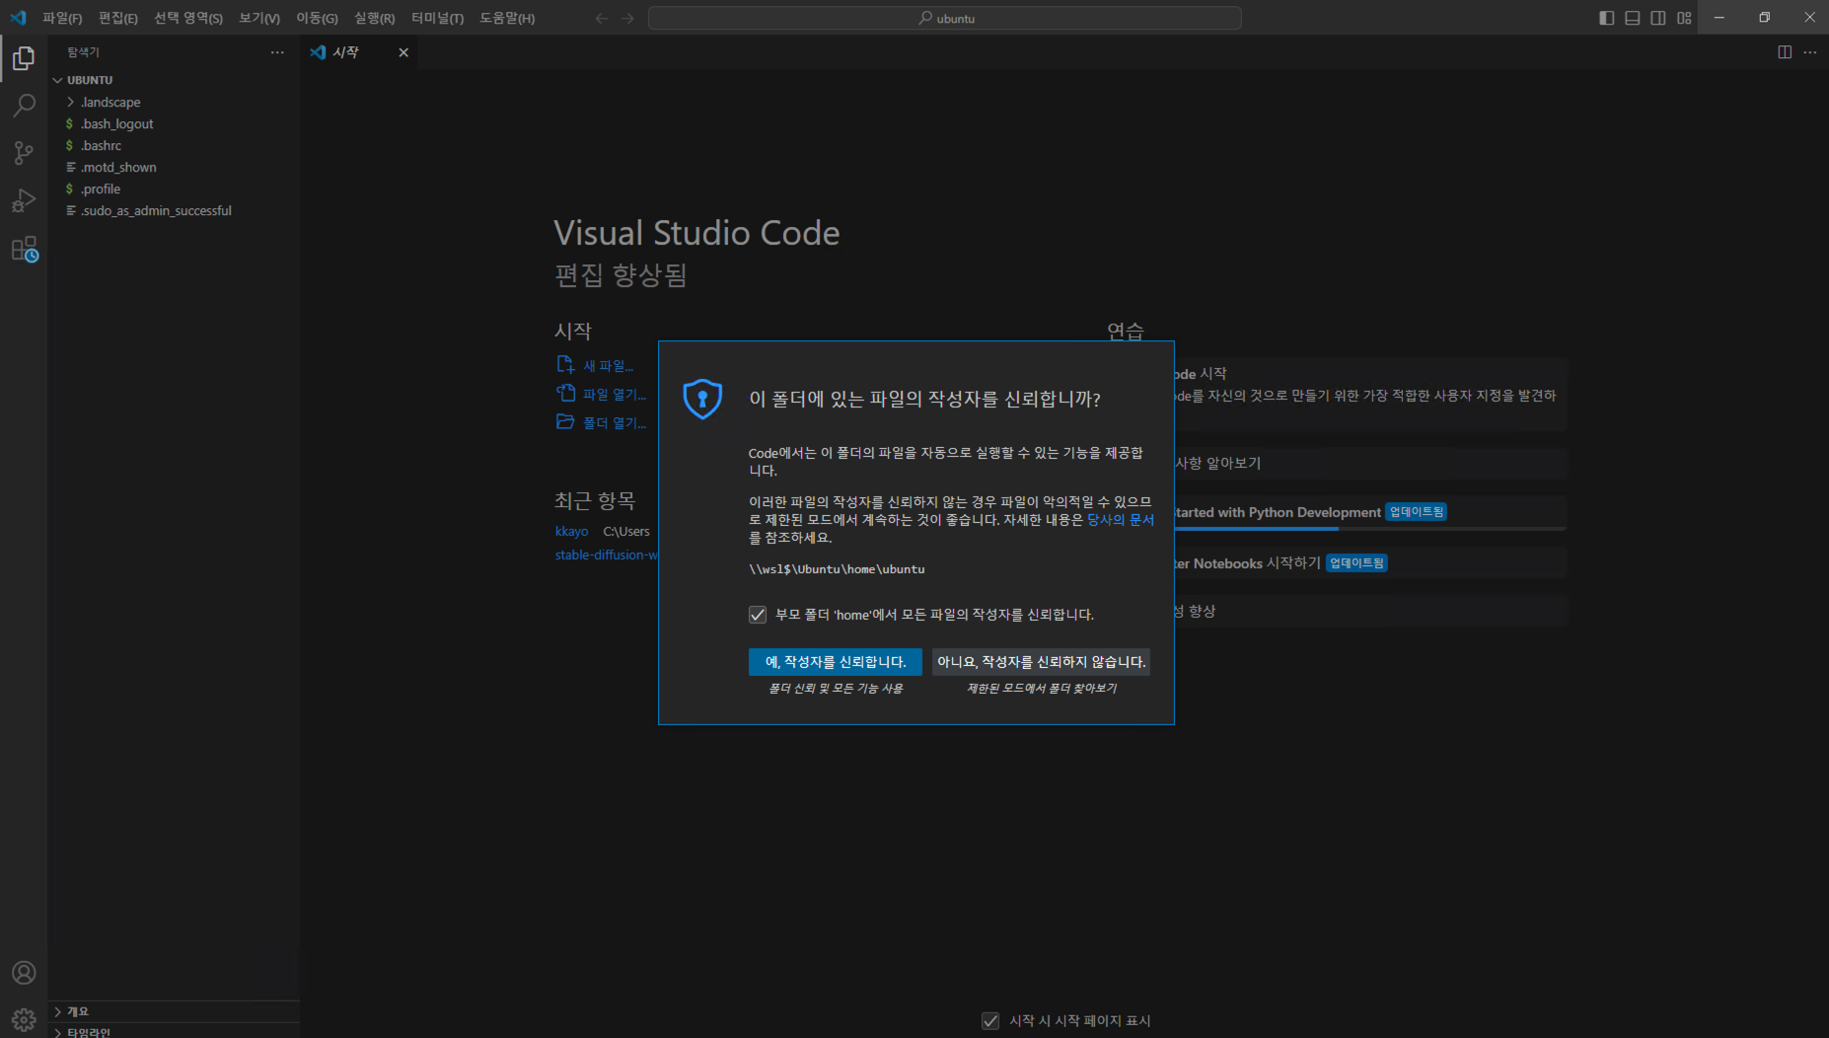Open the .bash_logout file
The width and height of the screenshot is (1829, 1038).
point(174,123)
